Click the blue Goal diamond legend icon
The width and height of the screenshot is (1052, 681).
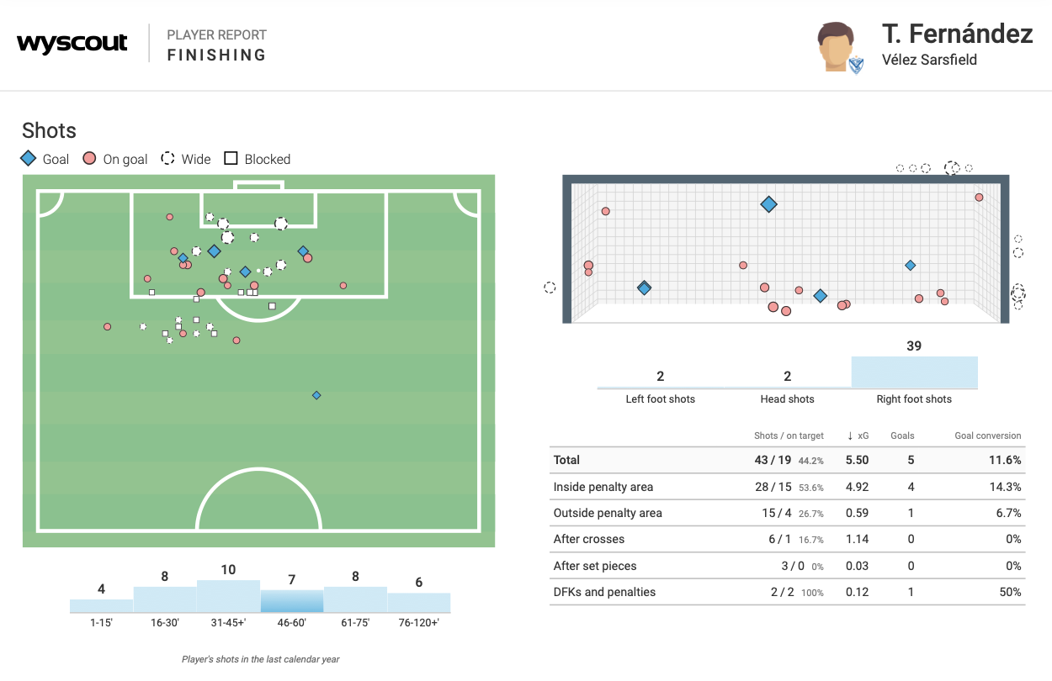tap(29, 159)
